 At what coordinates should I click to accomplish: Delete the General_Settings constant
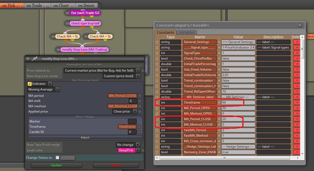point(297,42)
